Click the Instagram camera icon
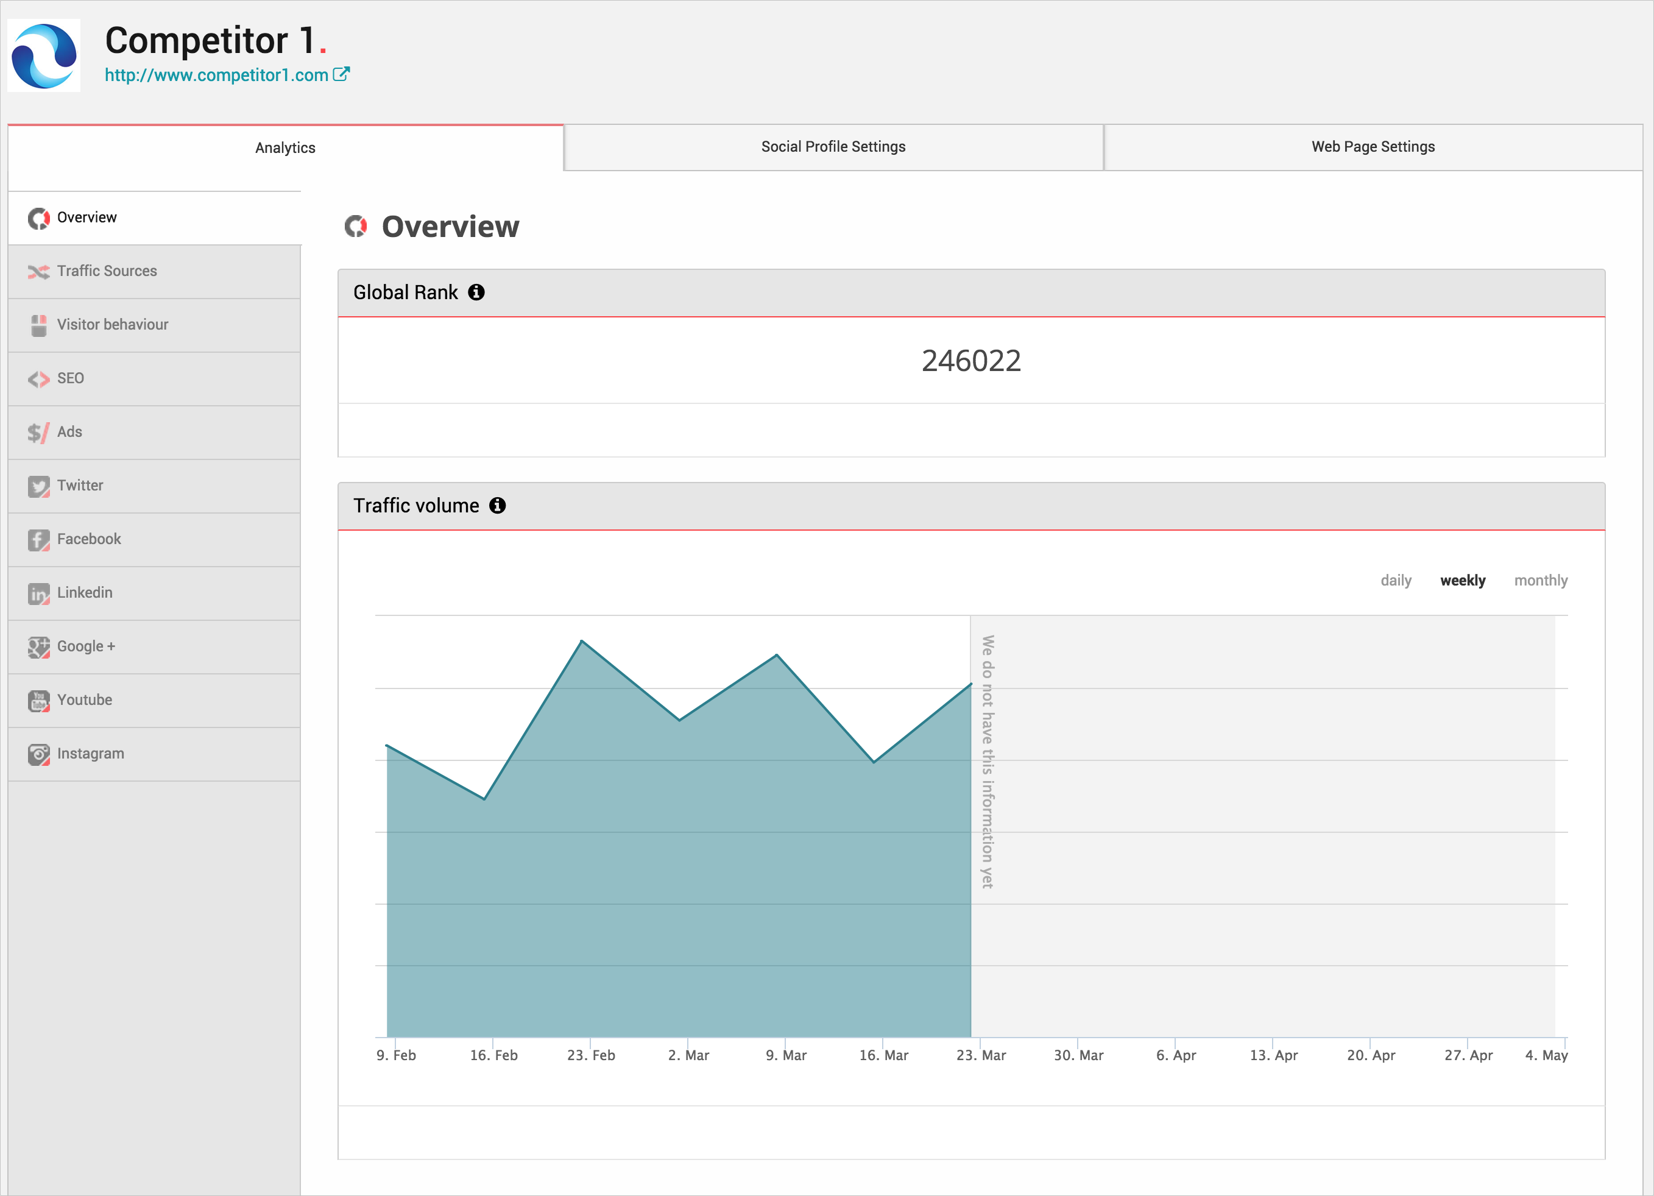Image resolution: width=1654 pixels, height=1196 pixels. coord(38,754)
